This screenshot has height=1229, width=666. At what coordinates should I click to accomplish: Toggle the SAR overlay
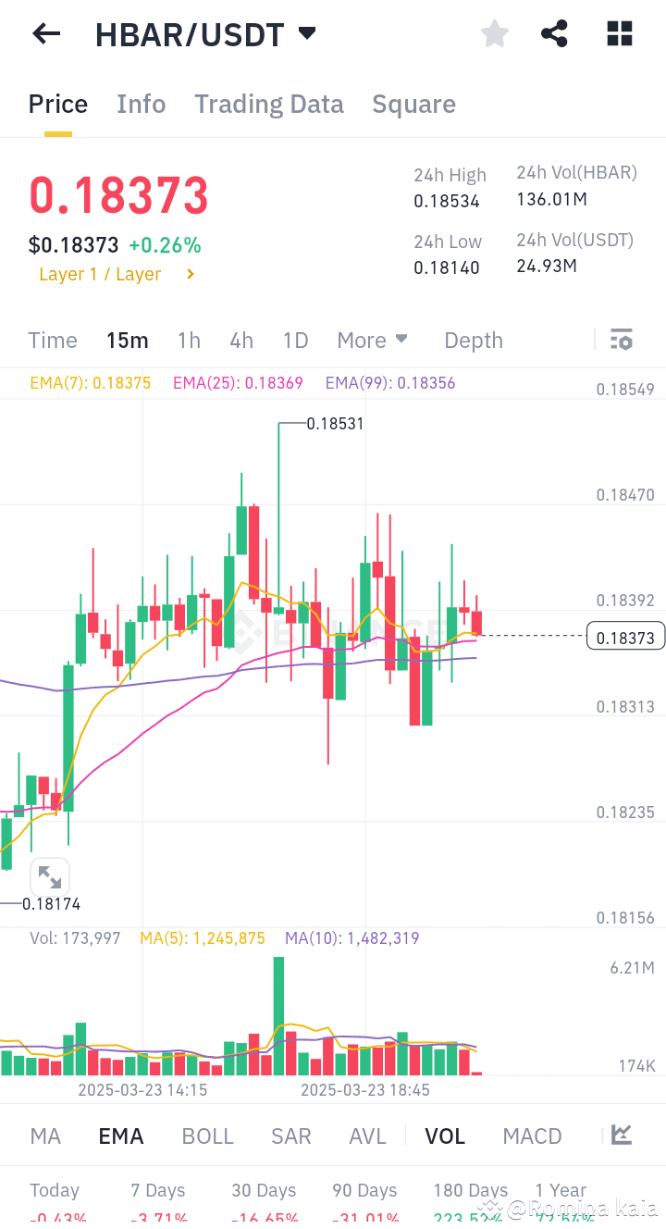pyautogui.click(x=290, y=1136)
